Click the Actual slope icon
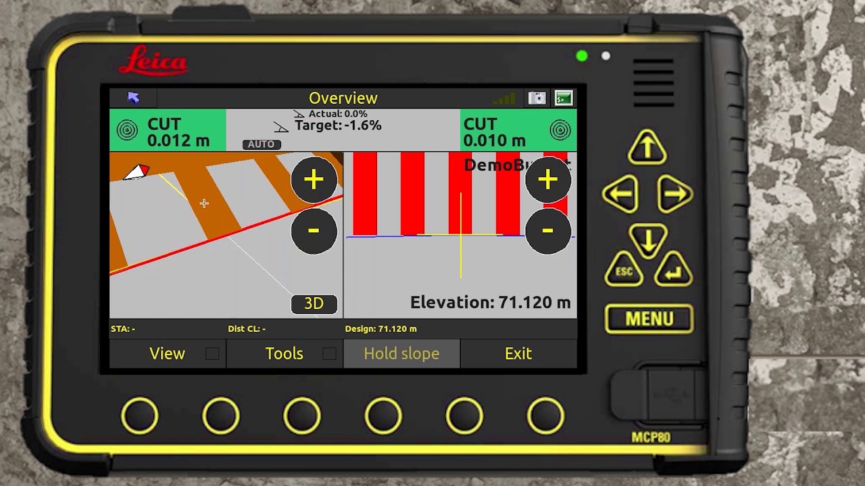Viewport: 865px width, 486px height. [299, 114]
